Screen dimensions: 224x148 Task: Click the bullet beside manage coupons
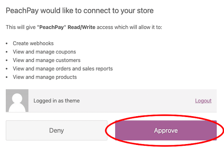(x=7, y=52)
